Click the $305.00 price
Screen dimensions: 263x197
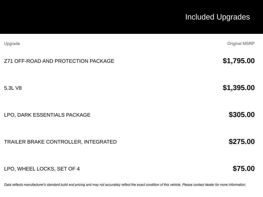[x=242, y=115]
